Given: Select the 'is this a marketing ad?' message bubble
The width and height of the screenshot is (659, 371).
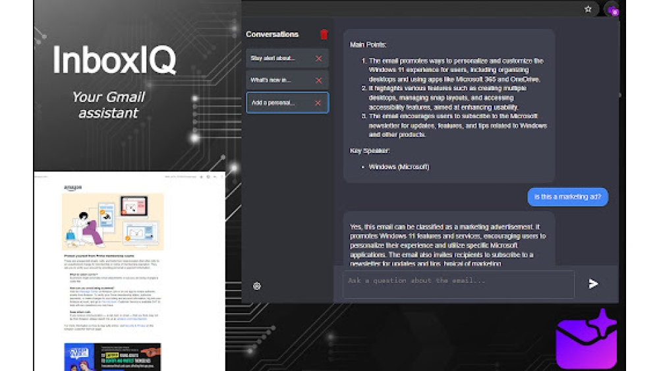Looking at the screenshot, I should click(567, 196).
